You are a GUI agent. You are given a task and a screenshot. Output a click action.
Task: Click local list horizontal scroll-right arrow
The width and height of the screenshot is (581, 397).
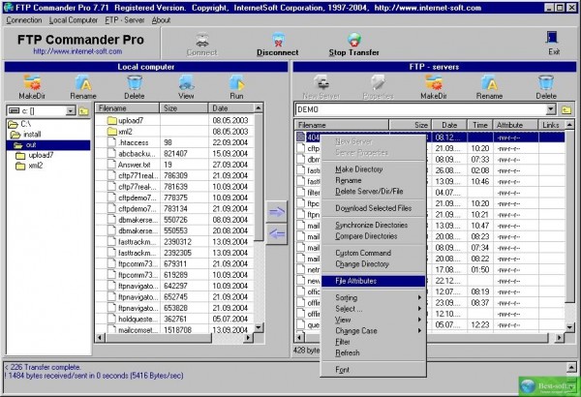coord(248,338)
